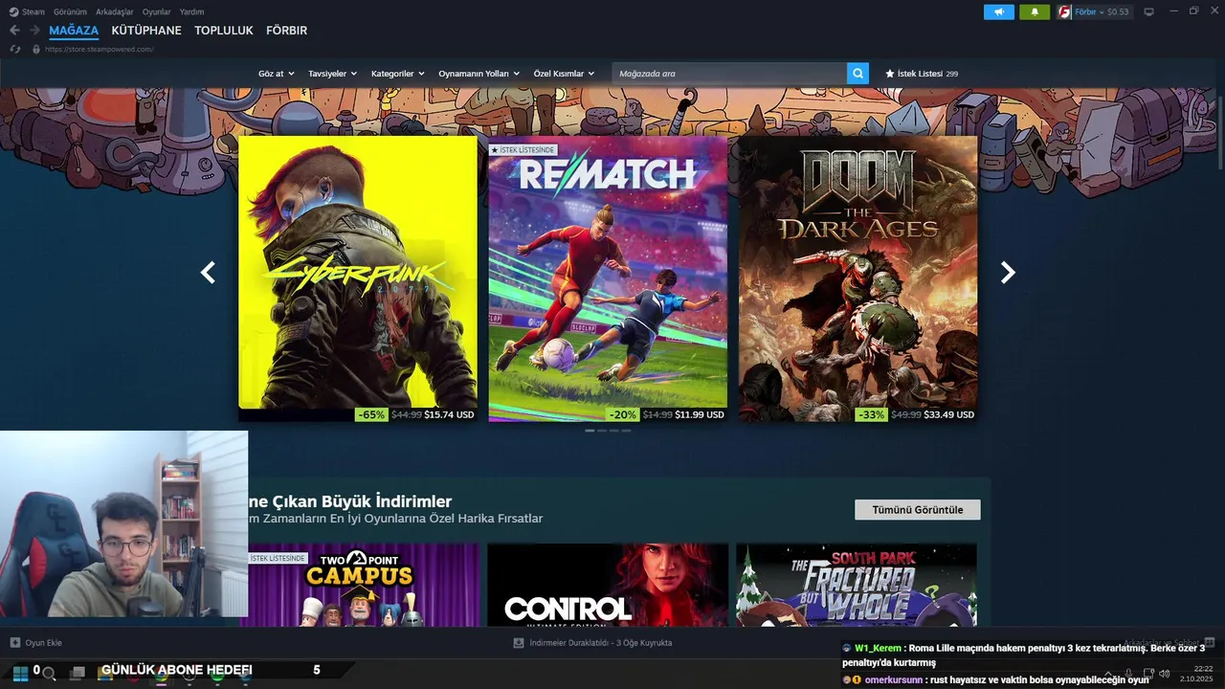Expand the Göz at dropdown
This screenshot has height=689, width=1225.
point(276,74)
